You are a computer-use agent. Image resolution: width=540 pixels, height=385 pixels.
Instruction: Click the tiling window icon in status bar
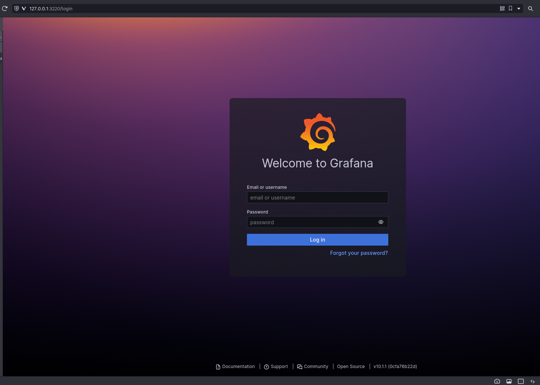click(x=521, y=381)
